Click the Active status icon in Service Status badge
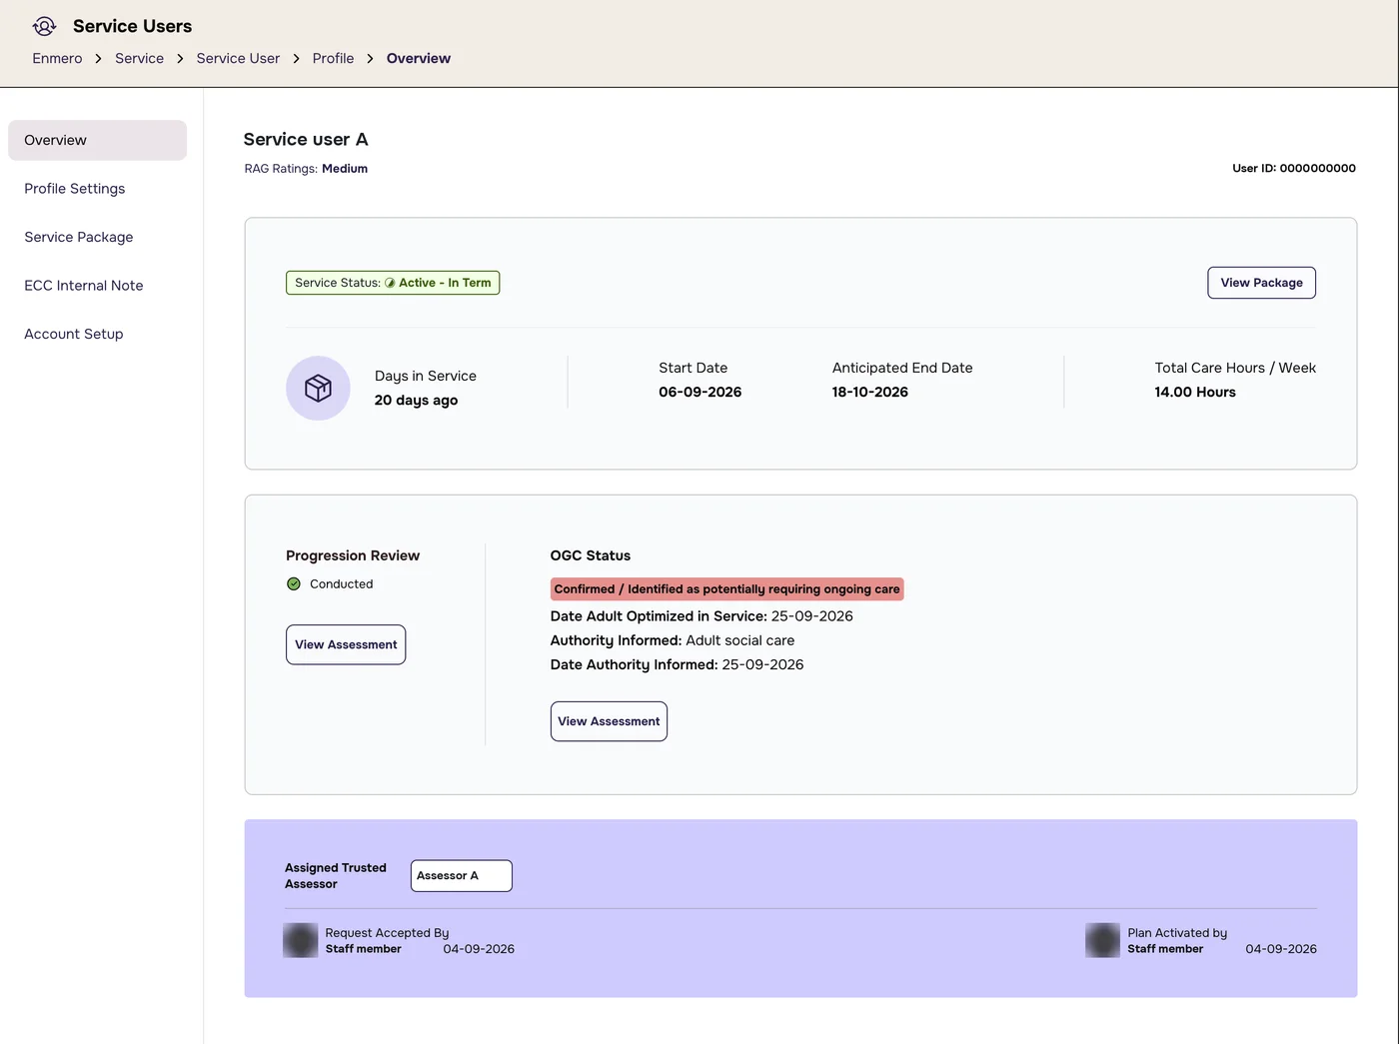Screen dimensions: 1399x1044 tap(390, 283)
